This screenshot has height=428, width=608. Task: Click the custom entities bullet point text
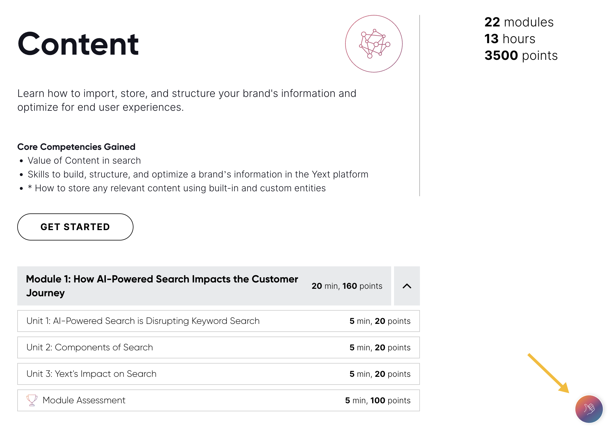177,188
